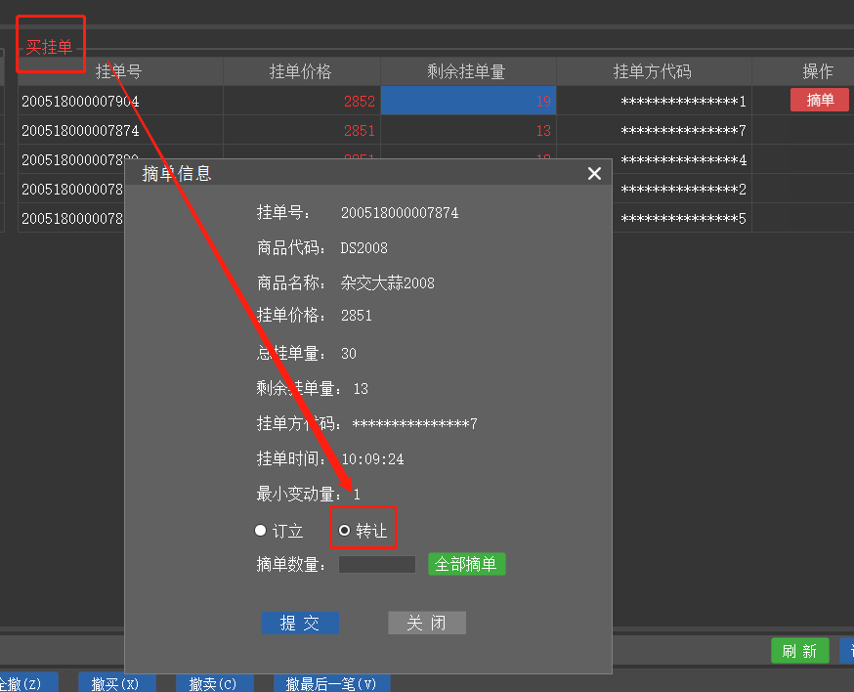Click the 撤卖(C) button

pyautogui.click(x=214, y=683)
